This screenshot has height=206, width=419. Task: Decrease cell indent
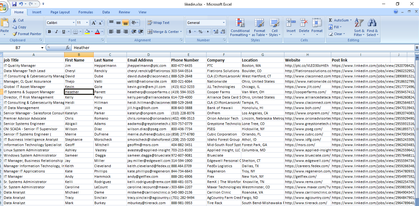click(x=134, y=32)
